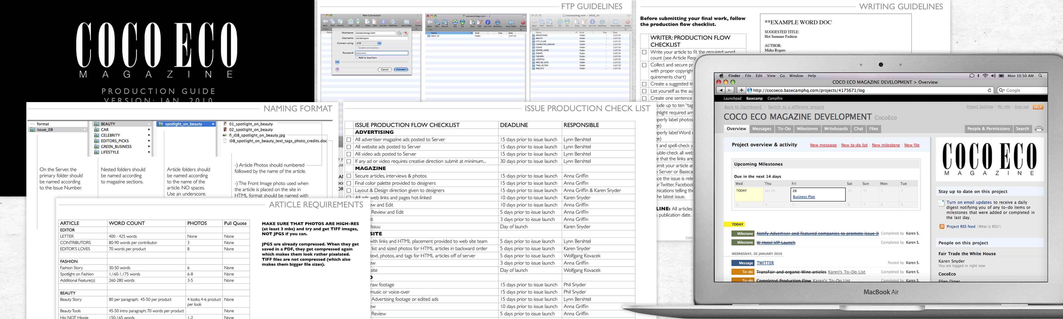Click the 'New message' link

coord(824,145)
